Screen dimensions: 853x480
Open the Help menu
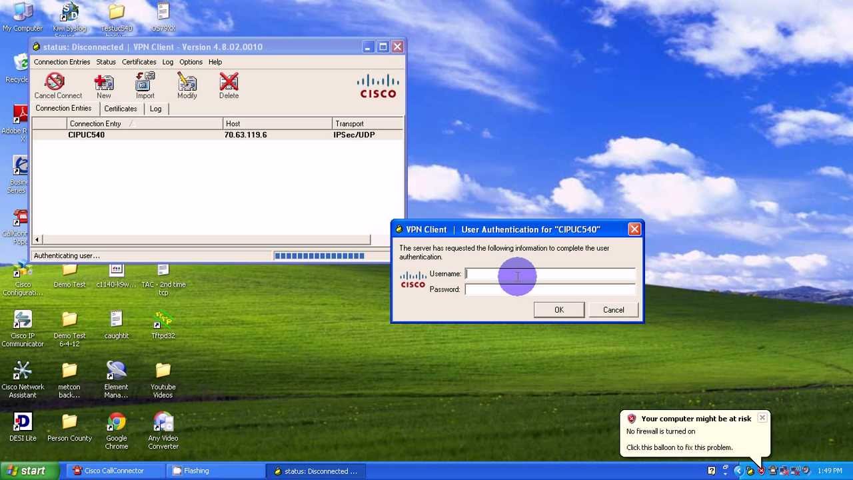coord(215,62)
